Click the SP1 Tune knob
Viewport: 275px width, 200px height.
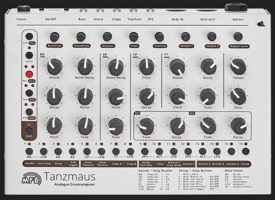click(147, 127)
